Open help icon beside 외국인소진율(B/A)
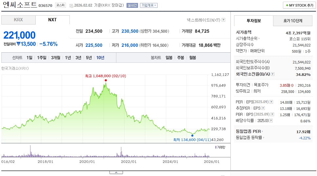Screen dimensions: 317x176 [x=272, y=74]
